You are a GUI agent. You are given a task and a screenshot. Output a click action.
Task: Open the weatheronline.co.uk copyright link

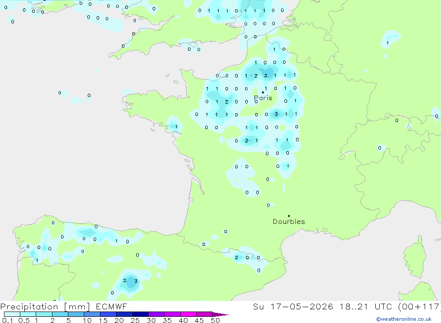404,319
